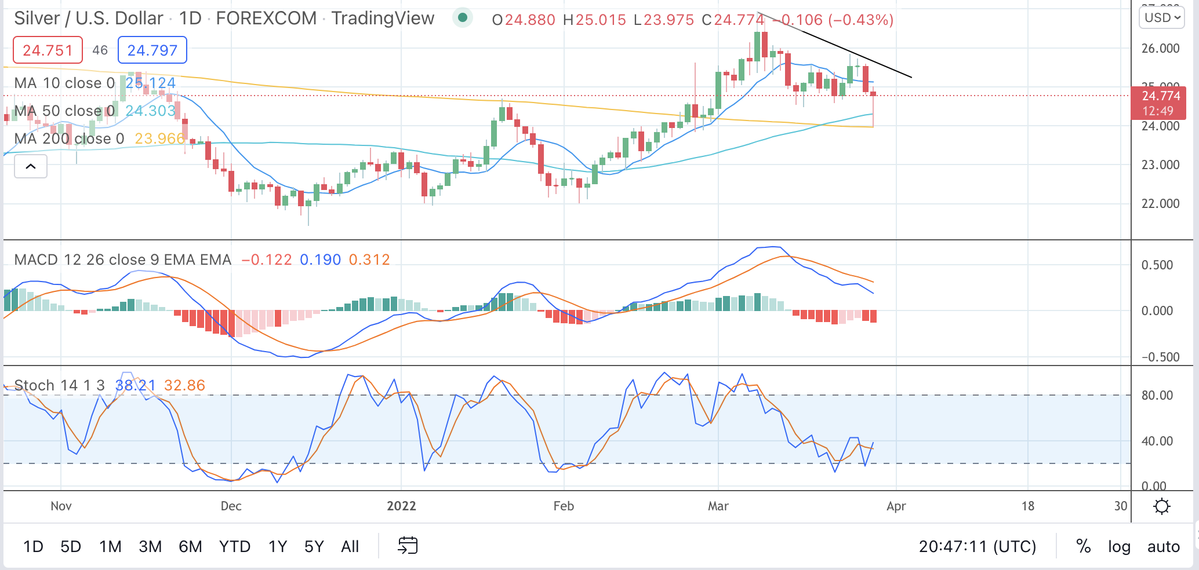The image size is (1199, 570).
Task: Select the 5D time range
Action: [71, 546]
